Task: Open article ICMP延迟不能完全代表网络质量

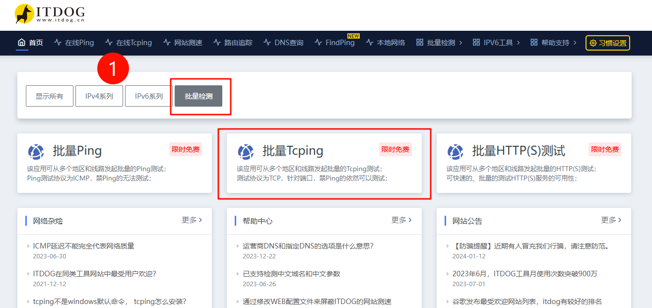Action: [83, 246]
